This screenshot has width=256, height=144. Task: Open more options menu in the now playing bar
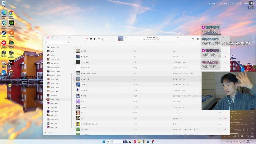click(x=157, y=37)
